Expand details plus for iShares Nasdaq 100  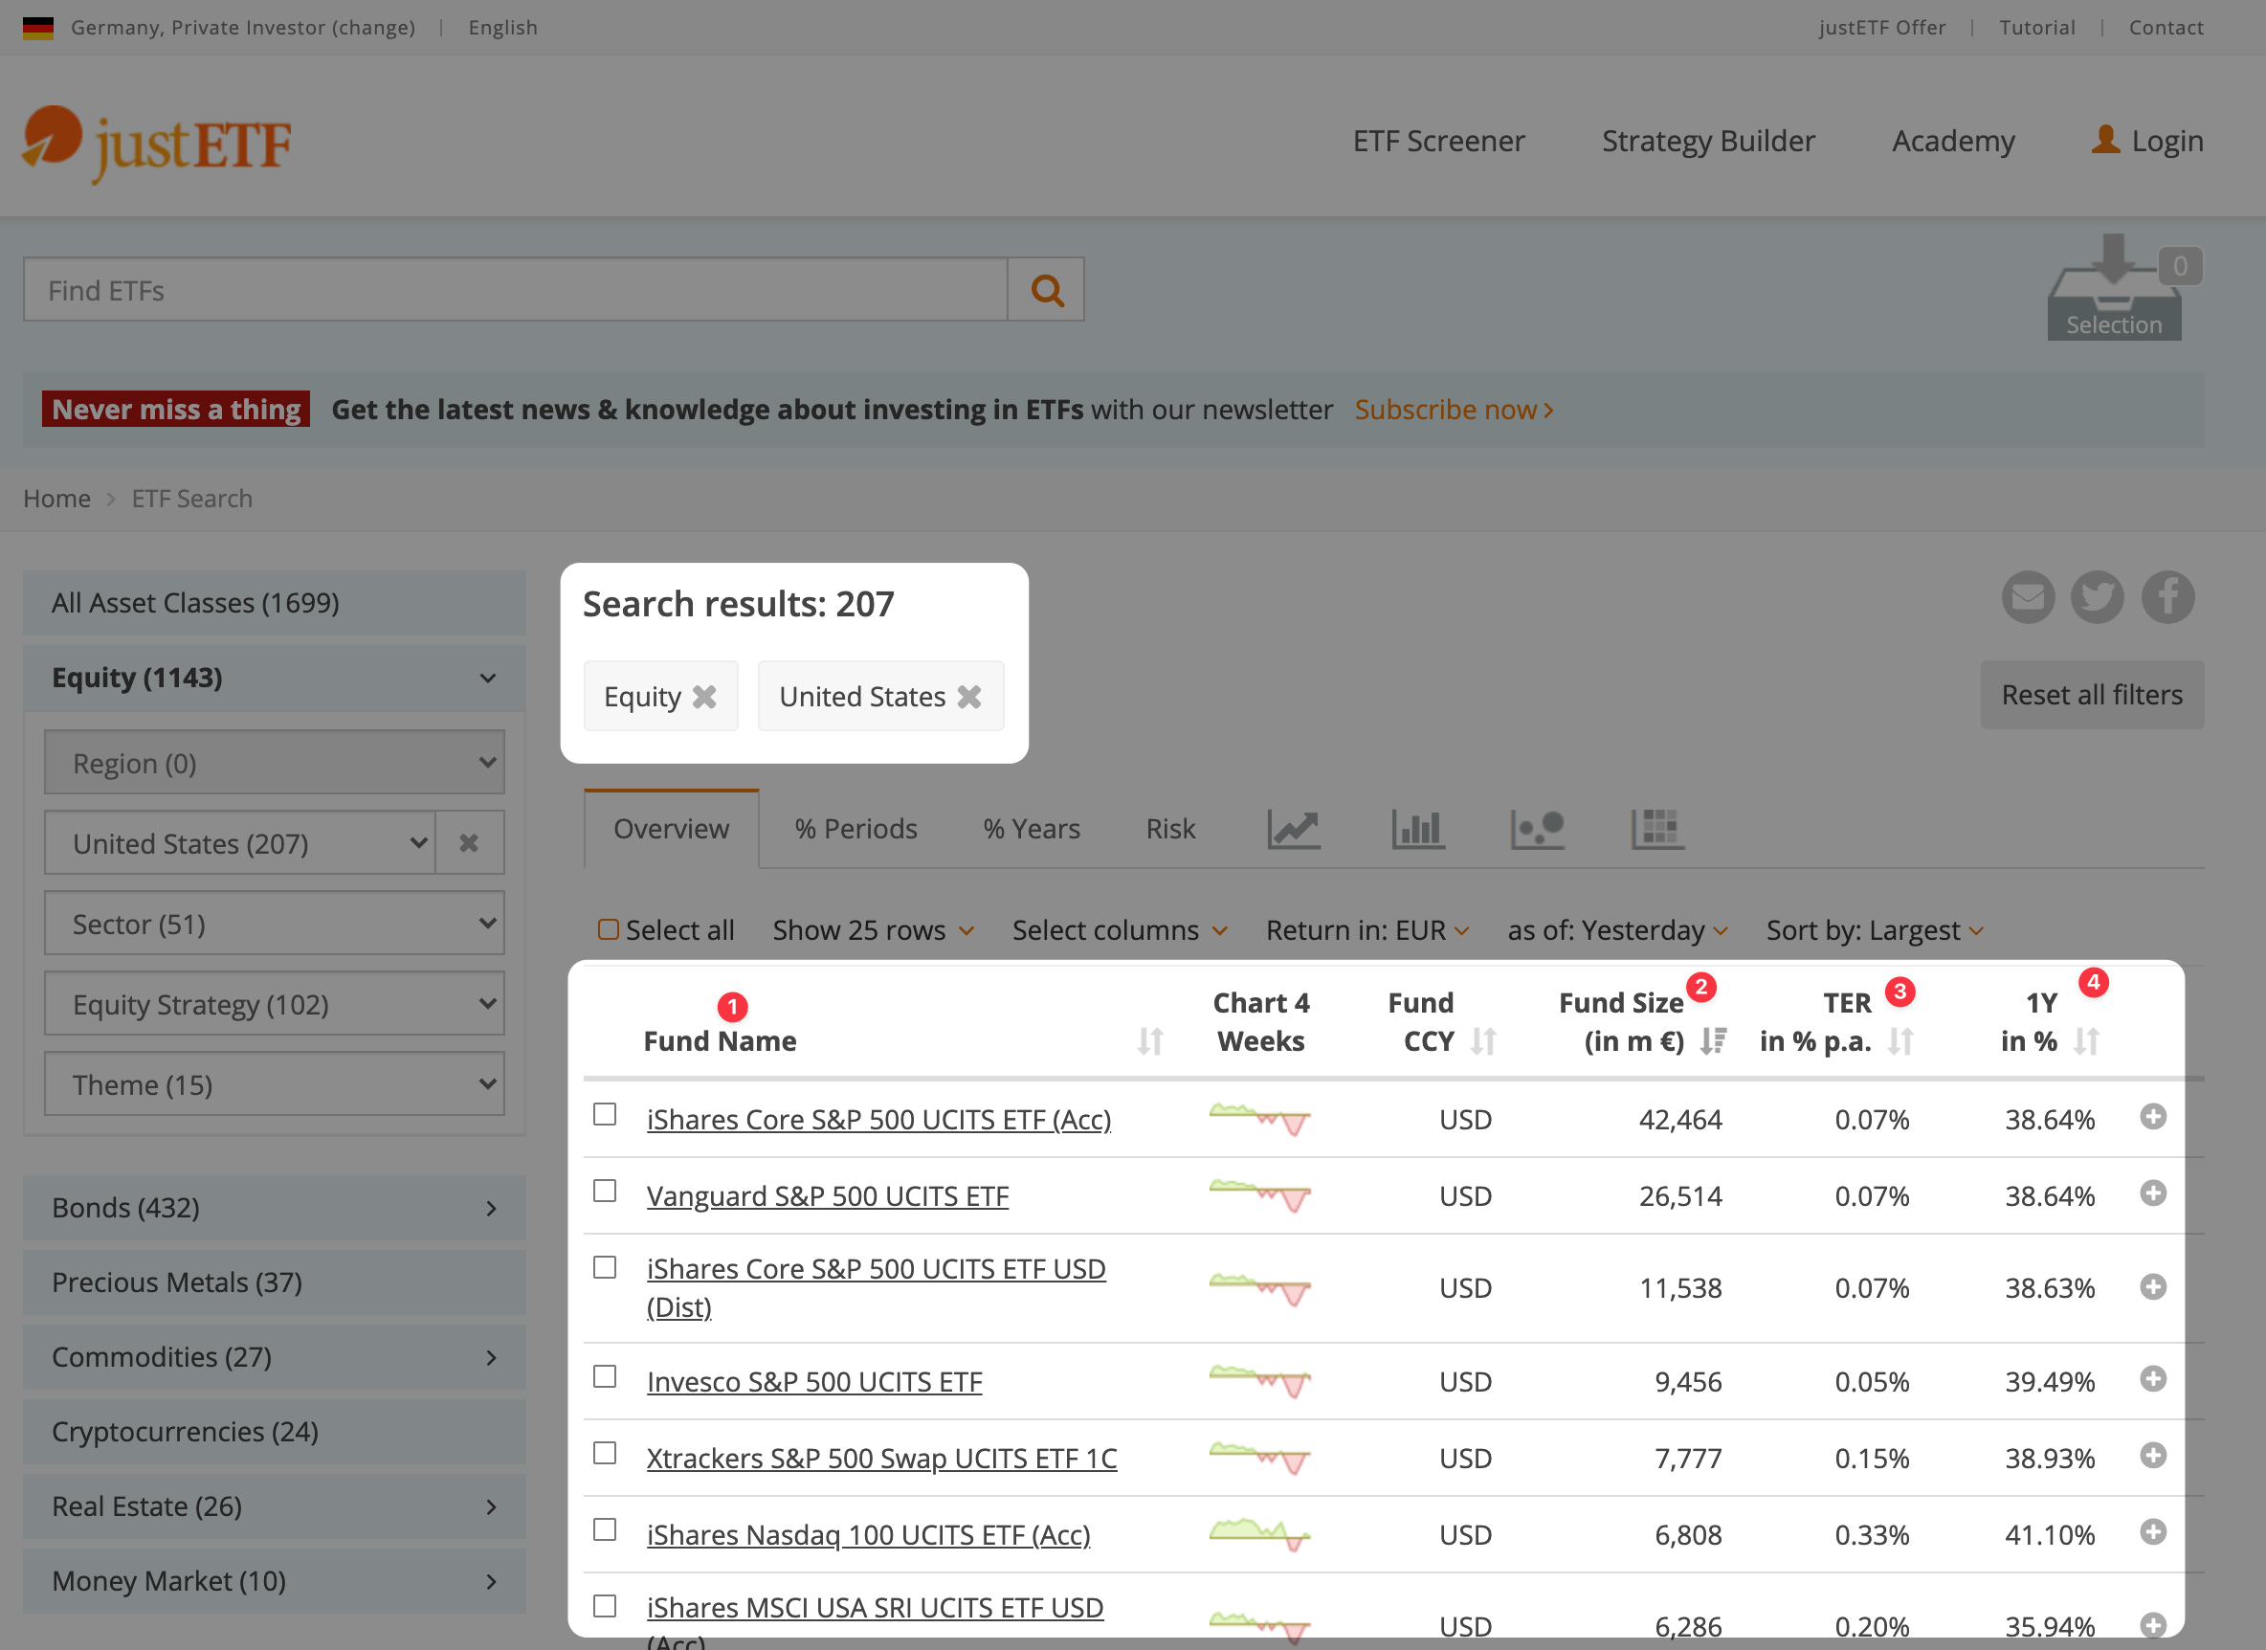(x=2153, y=1532)
